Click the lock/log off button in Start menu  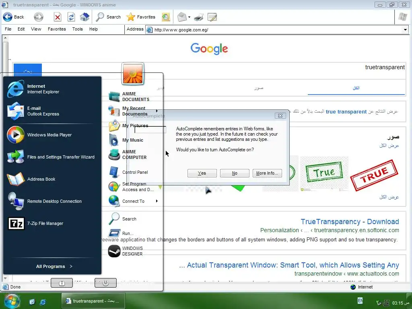pos(62,283)
